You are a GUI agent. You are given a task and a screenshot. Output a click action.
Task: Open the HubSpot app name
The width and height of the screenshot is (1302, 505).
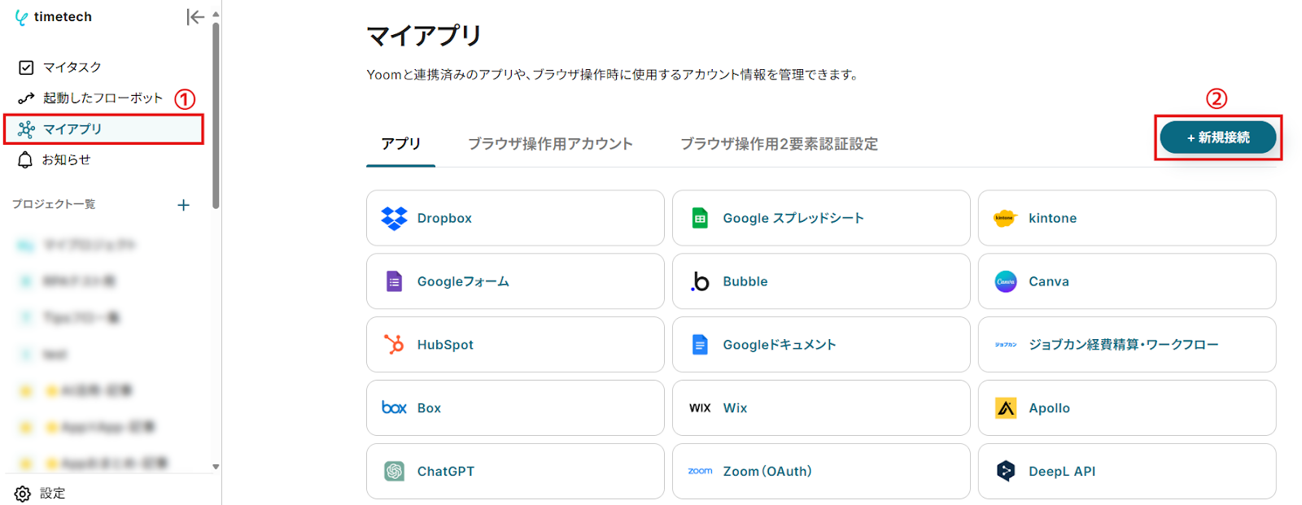(x=445, y=345)
